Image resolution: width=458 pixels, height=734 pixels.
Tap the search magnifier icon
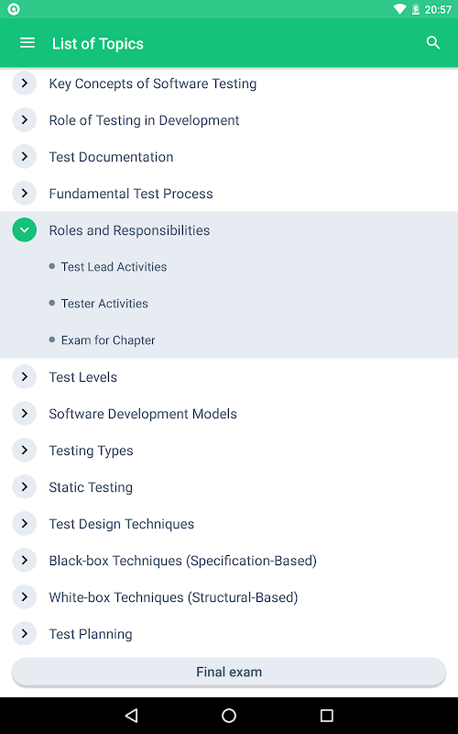[433, 43]
